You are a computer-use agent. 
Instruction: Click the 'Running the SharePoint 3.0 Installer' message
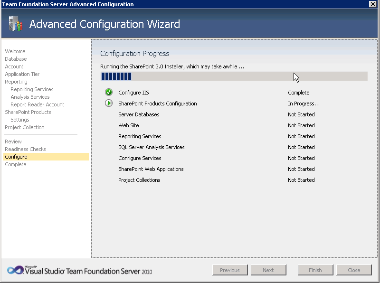pos(172,66)
